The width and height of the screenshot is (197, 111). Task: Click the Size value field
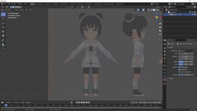[186, 54]
